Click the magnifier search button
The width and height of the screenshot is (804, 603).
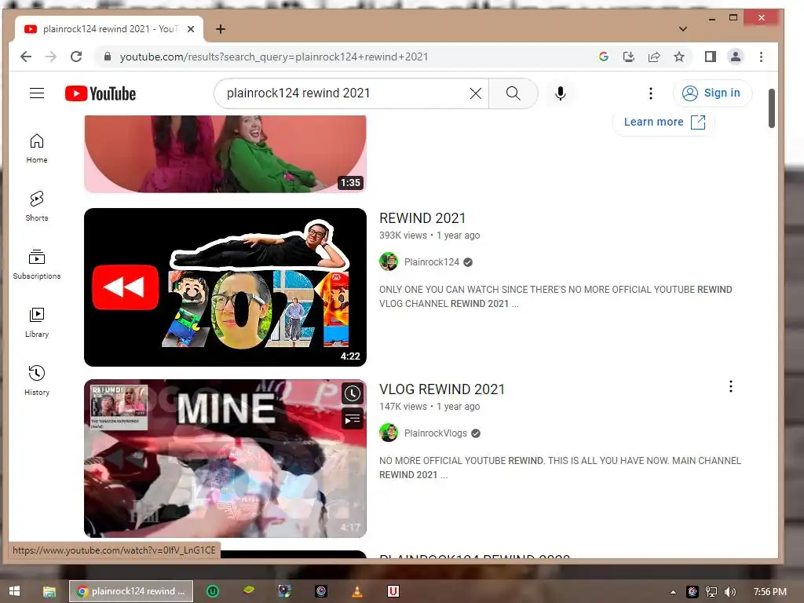tap(513, 93)
